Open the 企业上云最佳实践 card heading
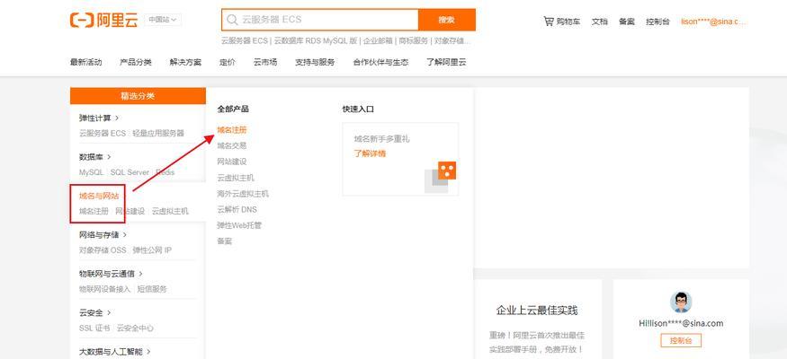The width and height of the screenshot is (787, 359). coord(537,311)
